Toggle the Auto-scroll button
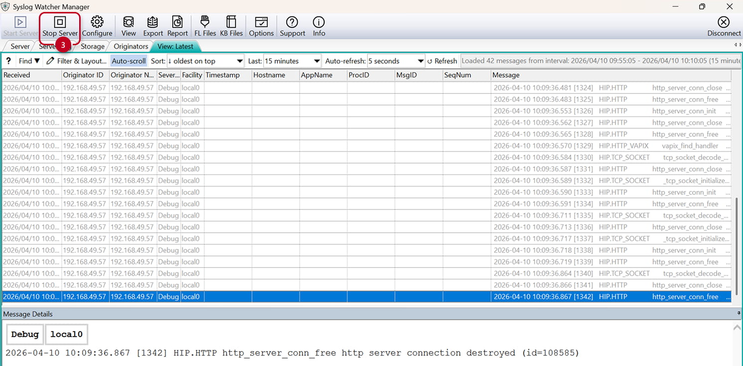 [x=128, y=61]
